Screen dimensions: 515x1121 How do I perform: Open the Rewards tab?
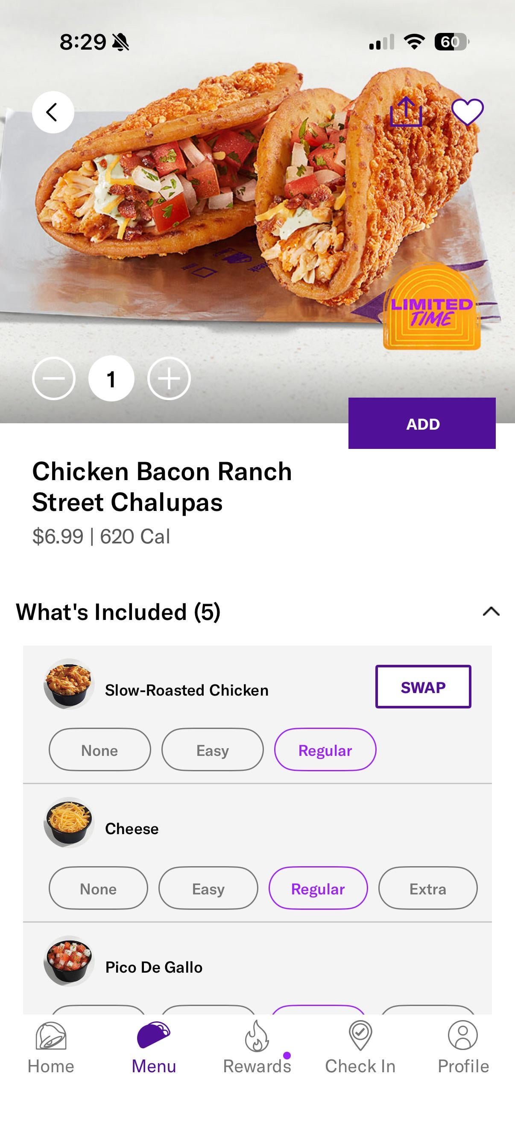[x=257, y=1048]
